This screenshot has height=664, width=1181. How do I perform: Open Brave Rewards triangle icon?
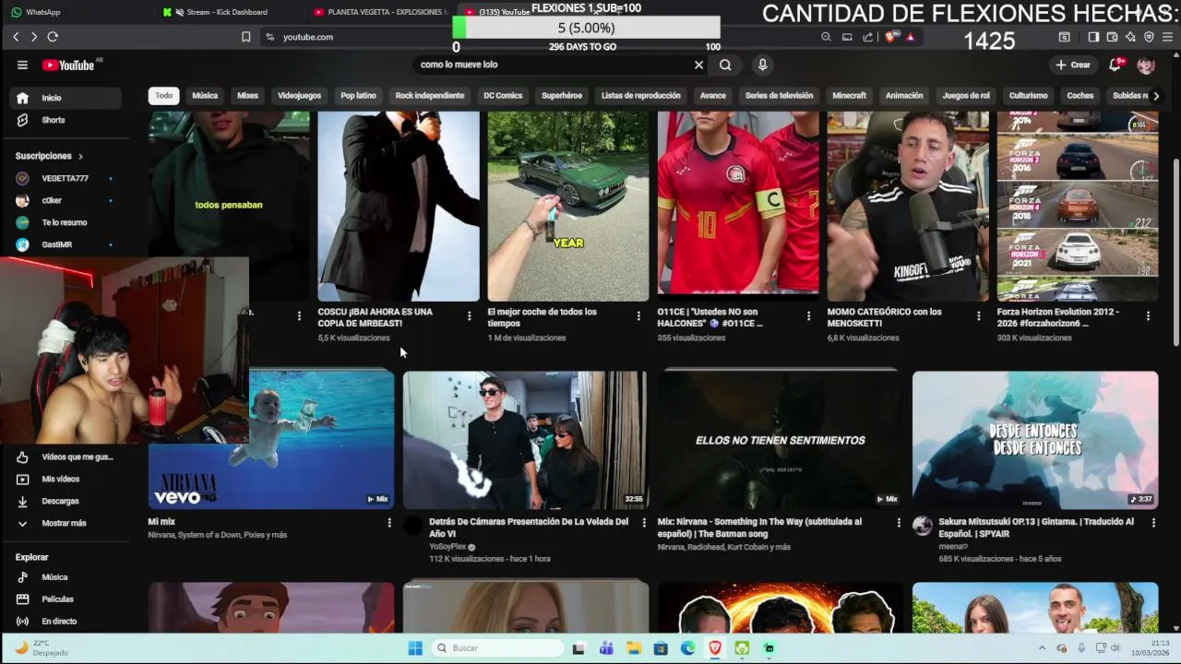tap(911, 37)
